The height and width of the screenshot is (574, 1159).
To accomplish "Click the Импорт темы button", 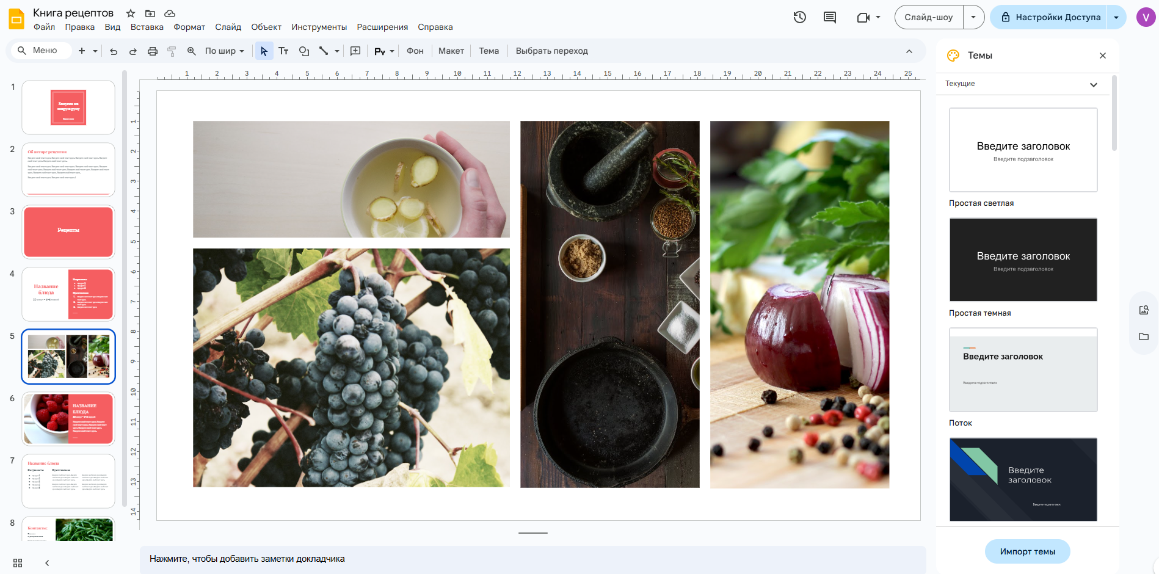I will [x=1027, y=551].
